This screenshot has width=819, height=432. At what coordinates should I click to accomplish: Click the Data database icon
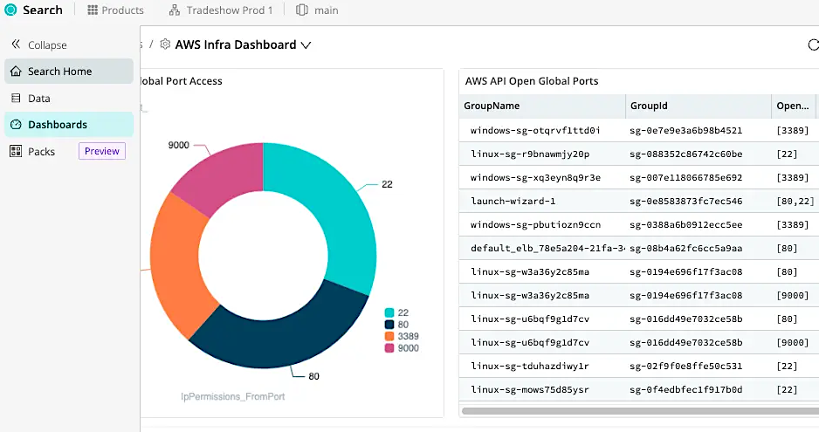17,99
